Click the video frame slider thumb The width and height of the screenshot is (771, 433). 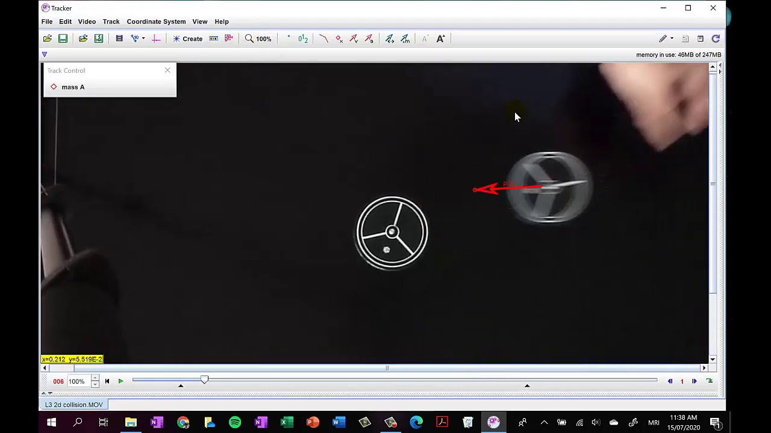point(204,379)
